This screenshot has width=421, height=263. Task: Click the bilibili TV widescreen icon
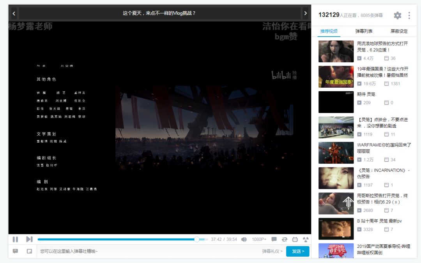click(x=295, y=239)
